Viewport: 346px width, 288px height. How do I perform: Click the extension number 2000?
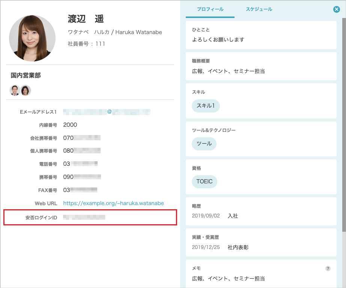click(70, 124)
